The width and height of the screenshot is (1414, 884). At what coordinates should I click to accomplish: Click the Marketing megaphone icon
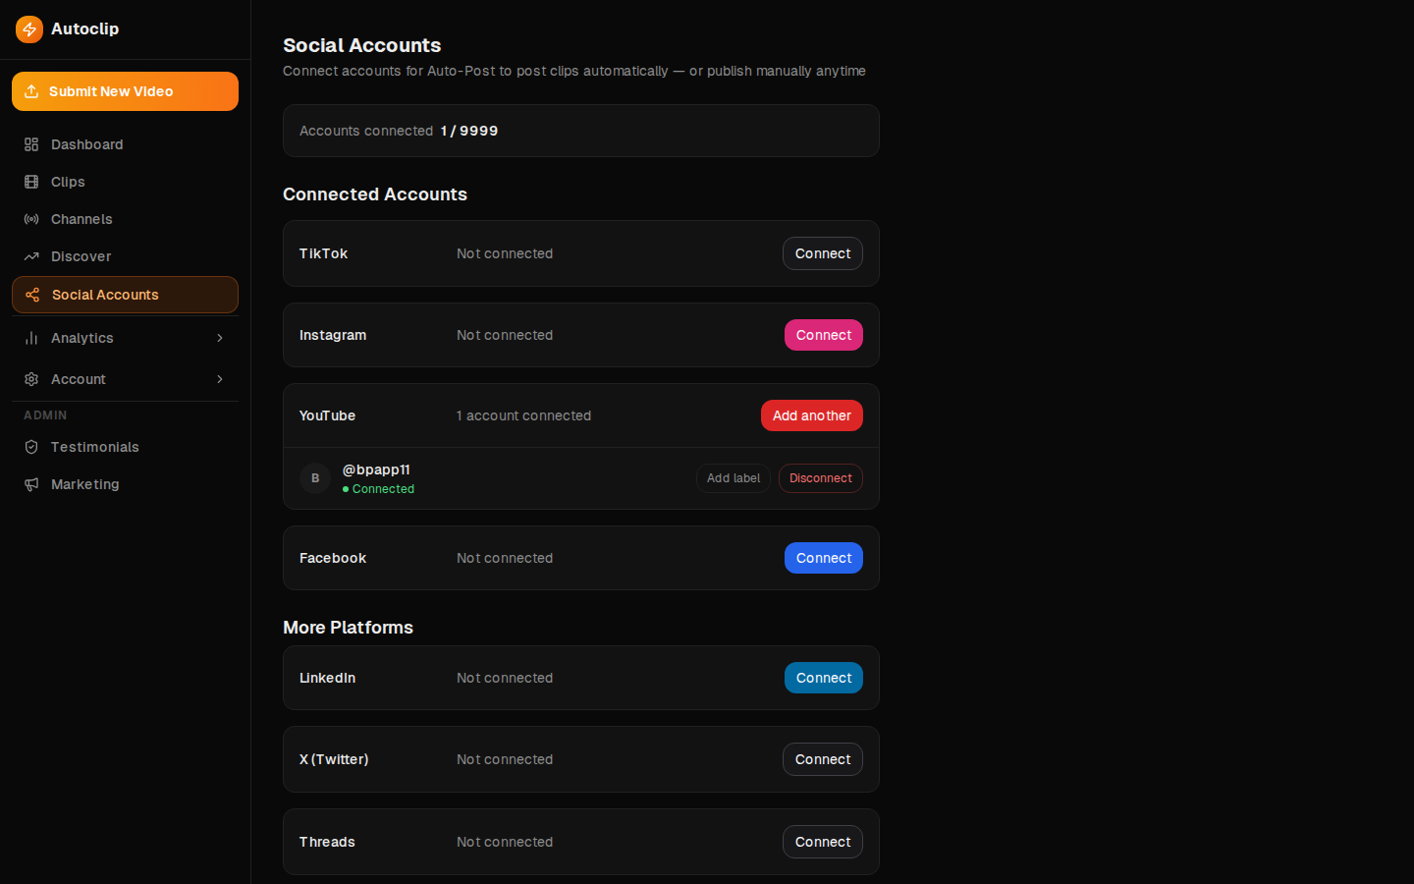coord(31,484)
